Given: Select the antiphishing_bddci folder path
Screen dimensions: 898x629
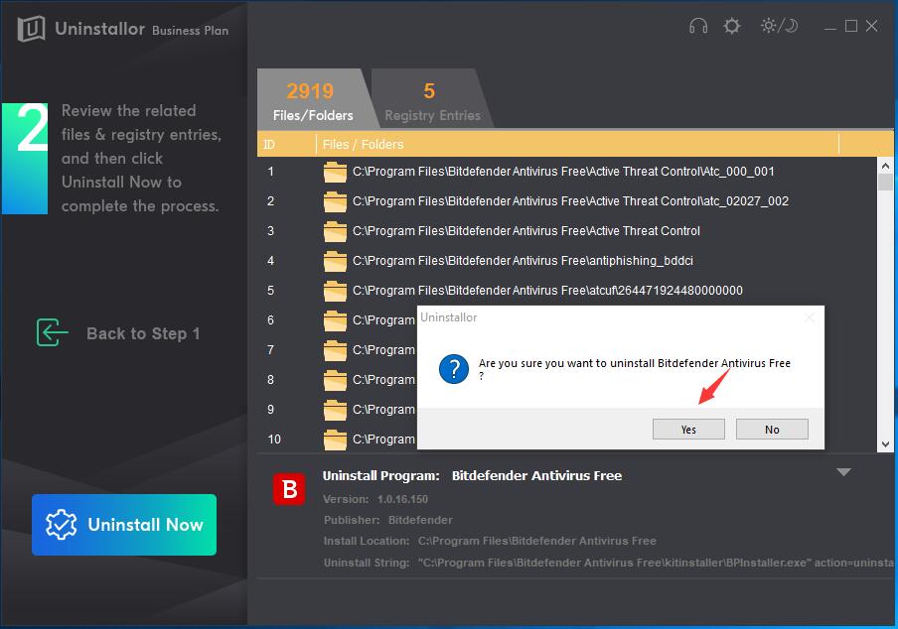Looking at the screenshot, I should click(x=523, y=261).
